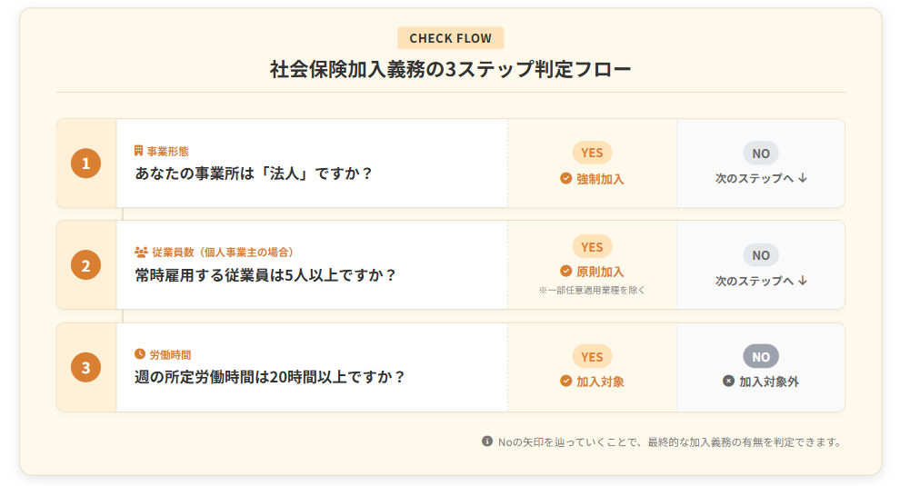Click the check icon next to 強制加入
This screenshot has height=486, width=900.
coord(565,179)
